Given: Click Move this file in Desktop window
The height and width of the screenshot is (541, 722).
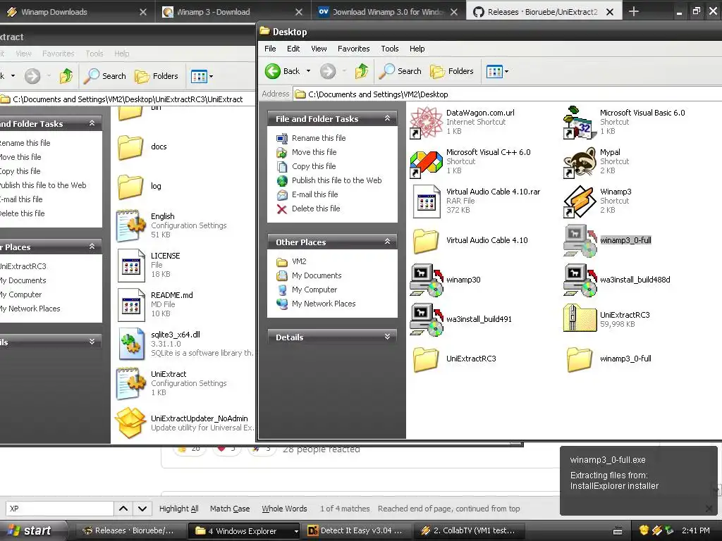Looking at the screenshot, I should tap(314, 152).
